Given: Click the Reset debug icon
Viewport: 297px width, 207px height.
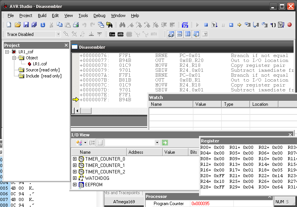Looking at the screenshot, I should click(x=231, y=25).
